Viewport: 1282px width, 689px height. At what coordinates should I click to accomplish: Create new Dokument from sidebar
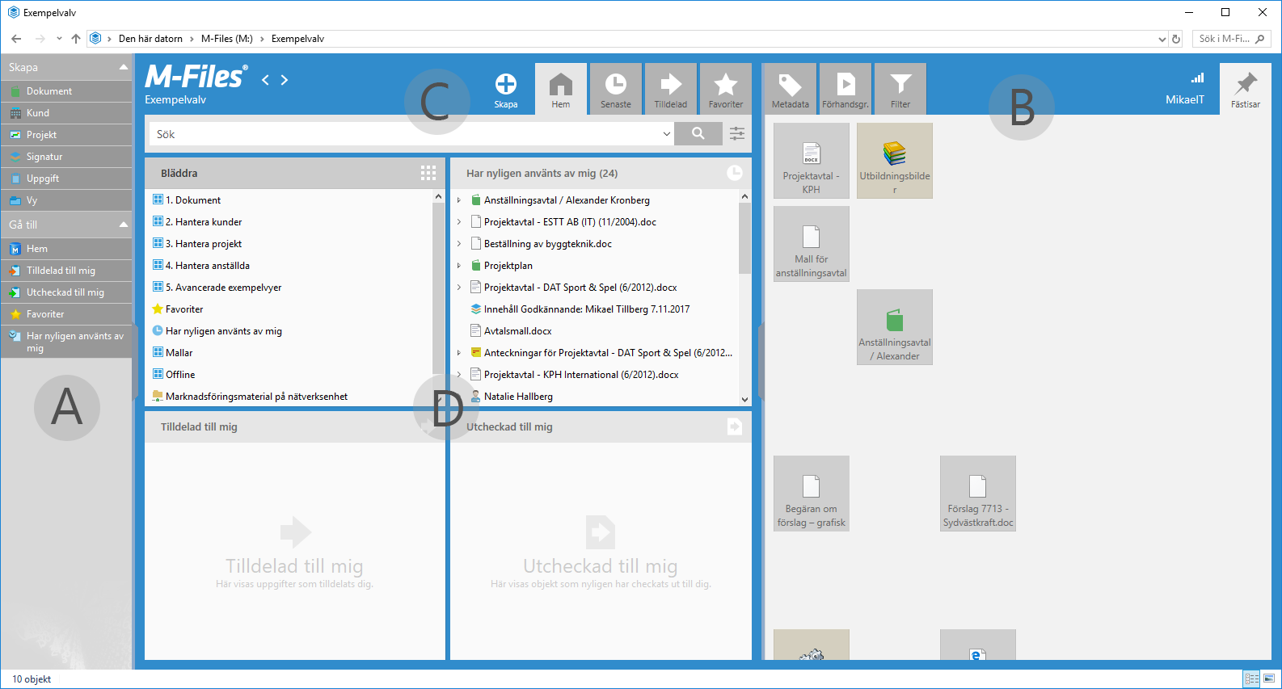tap(66, 91)
